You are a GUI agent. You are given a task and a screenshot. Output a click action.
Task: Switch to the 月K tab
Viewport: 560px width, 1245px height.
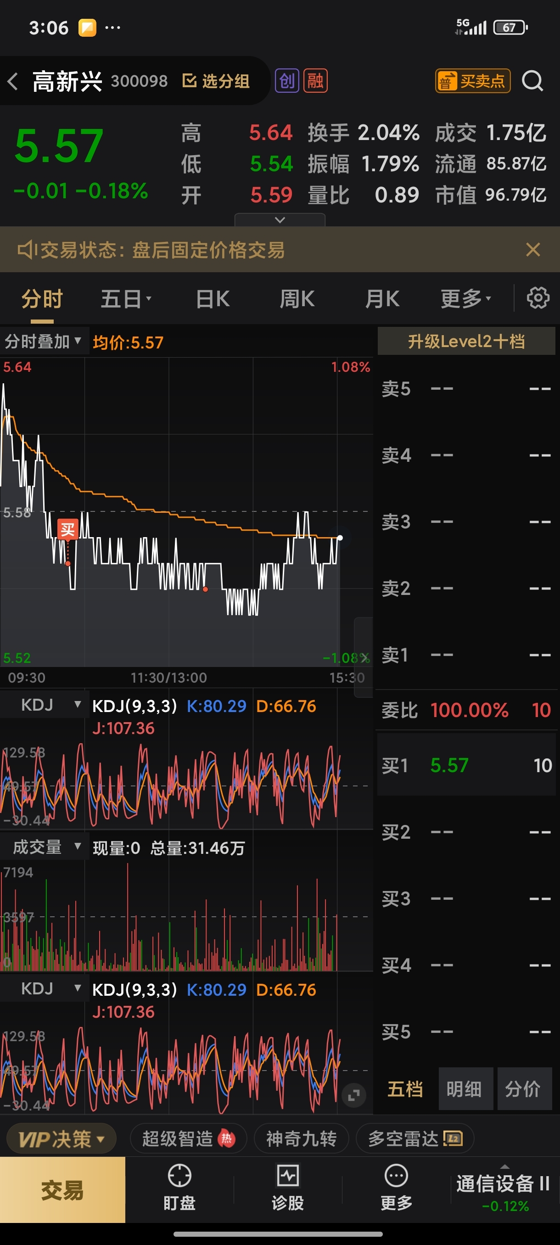pos(382,299)
